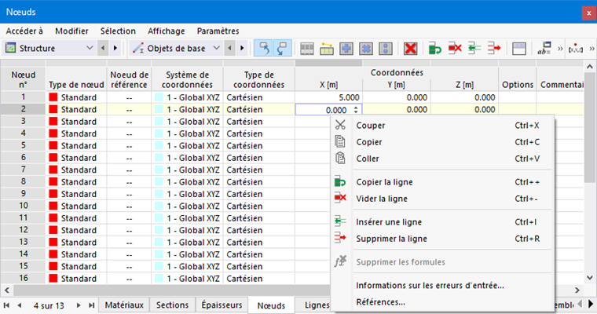Expand the Structure dropdown
The image size is (597, 314).
pos(90,48)
